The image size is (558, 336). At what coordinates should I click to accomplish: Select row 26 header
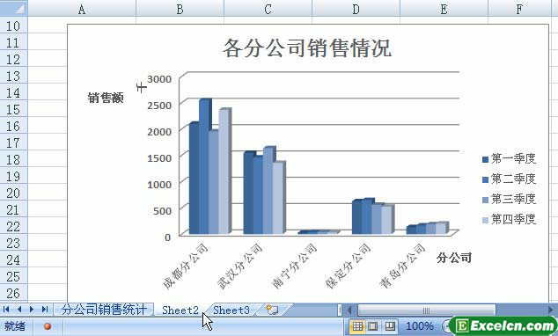click(x=13, y=293)
